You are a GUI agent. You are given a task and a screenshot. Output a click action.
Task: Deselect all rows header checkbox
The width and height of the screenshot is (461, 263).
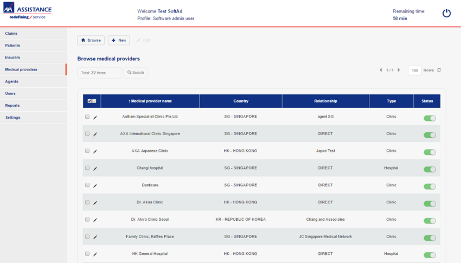[94, 101]
